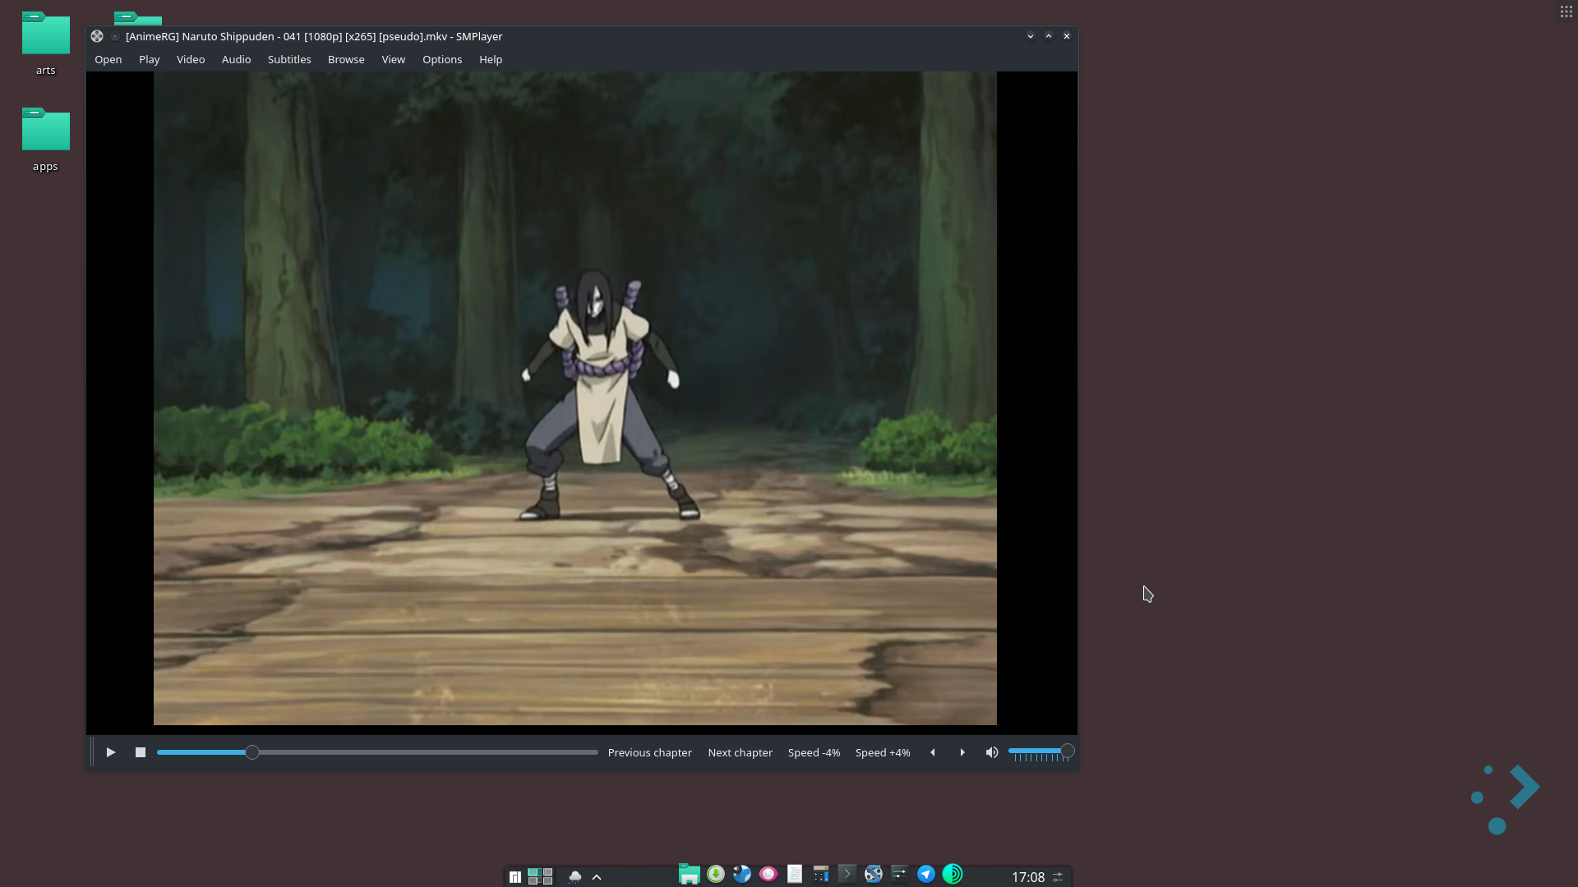This screenshot has width=1578, height=887.
Task: Open the calculator in taskbar
Action: [821, 875]
